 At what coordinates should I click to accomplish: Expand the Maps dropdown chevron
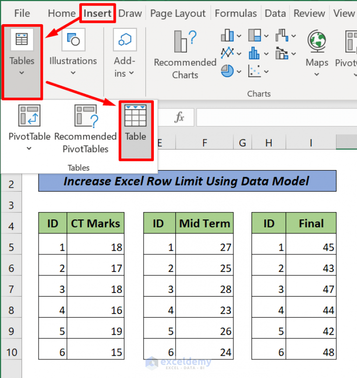tap(317, 74)
